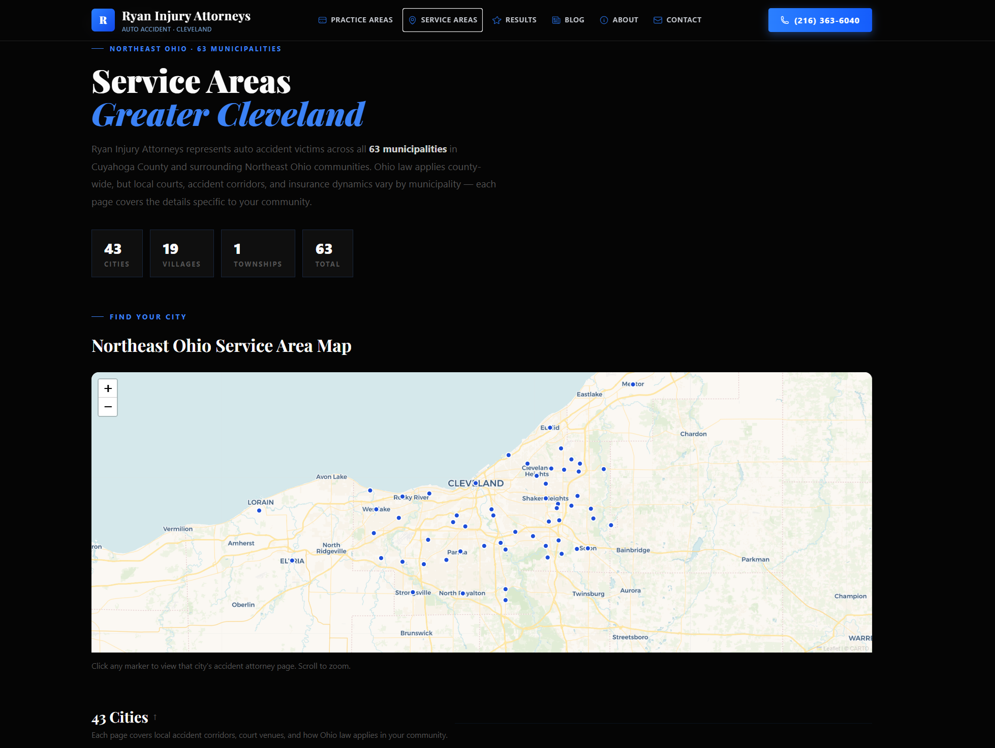Image resolution: width=995 pixels, height=748 pixels.
Task: Go to the Results nav item
Action: (x=514, y=20)
